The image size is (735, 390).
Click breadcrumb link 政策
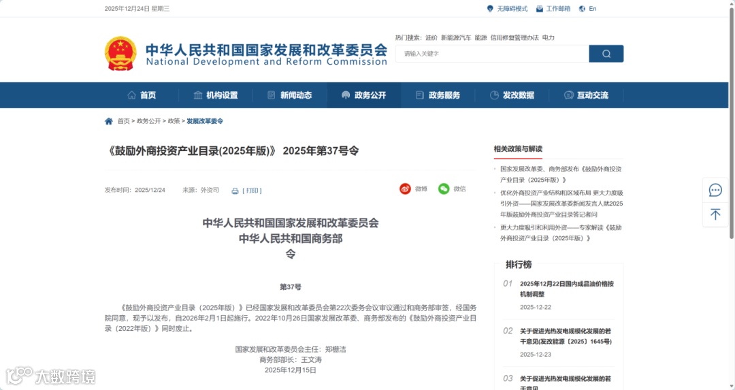coord(174,121)
